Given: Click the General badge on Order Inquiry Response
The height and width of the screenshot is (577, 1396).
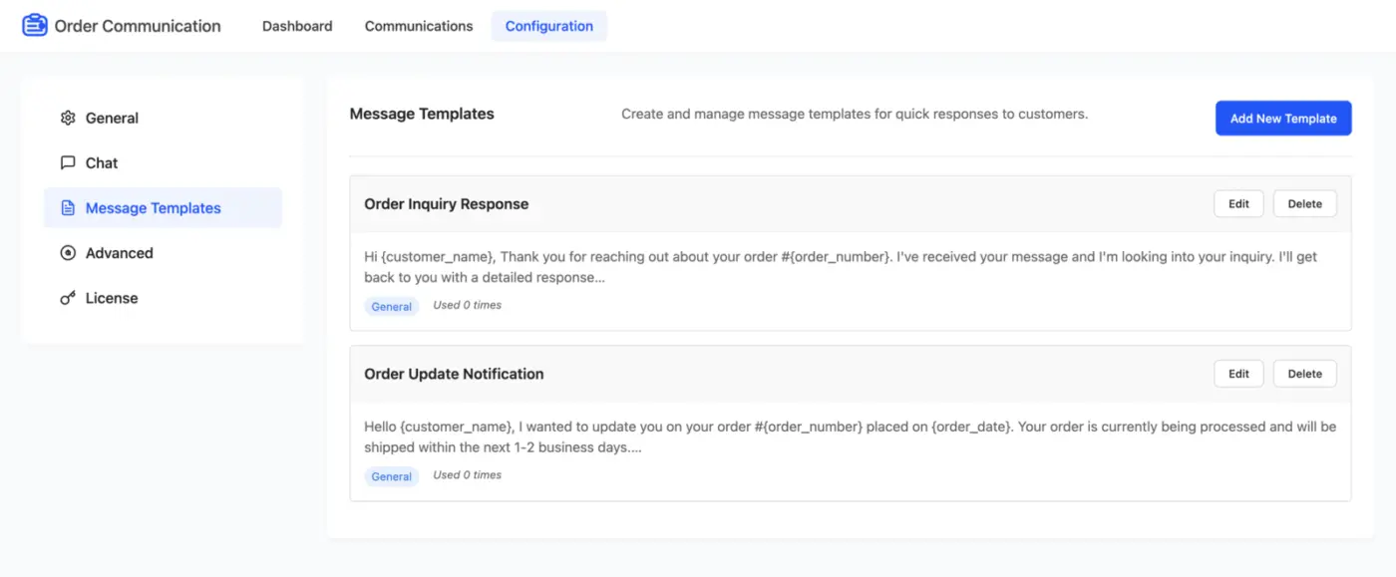Looking at the screenshot, I should (x=391, y=306).
